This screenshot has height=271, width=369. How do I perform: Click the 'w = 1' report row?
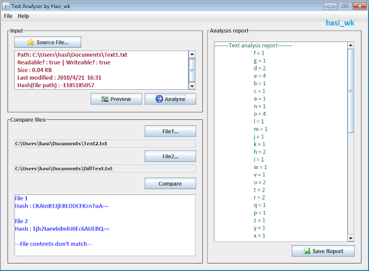pyautogui.click(x=260, y=167)
